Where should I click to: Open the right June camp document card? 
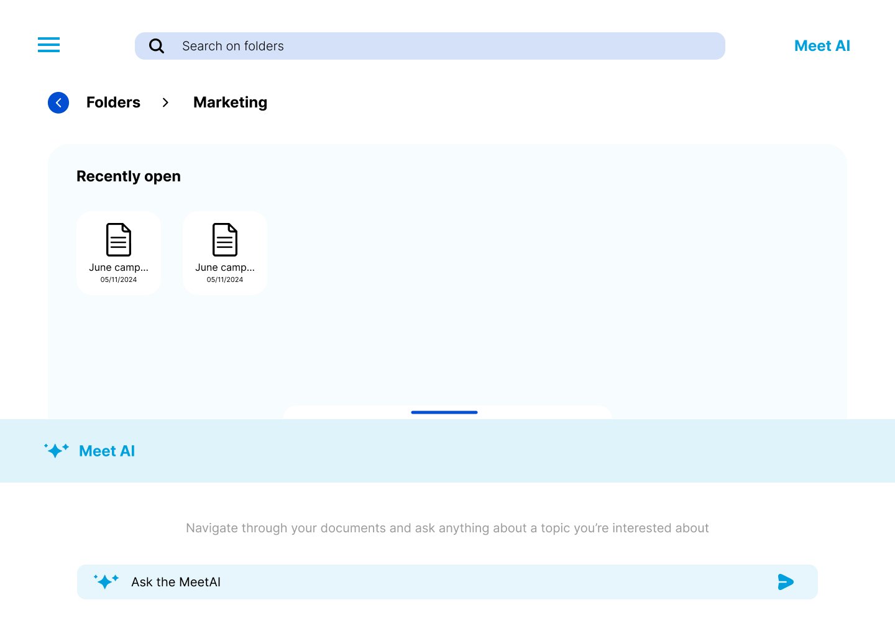225,253
